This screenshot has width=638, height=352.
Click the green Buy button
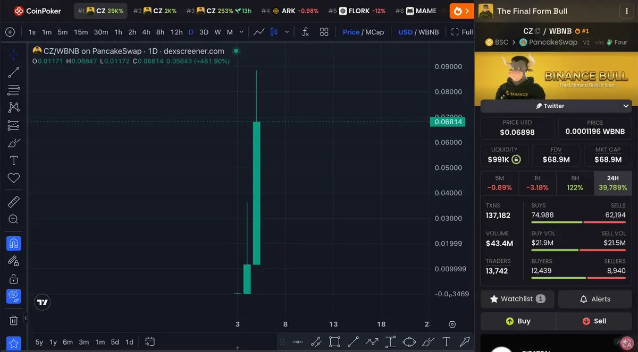pyautogui.click(x=518, y=321)
